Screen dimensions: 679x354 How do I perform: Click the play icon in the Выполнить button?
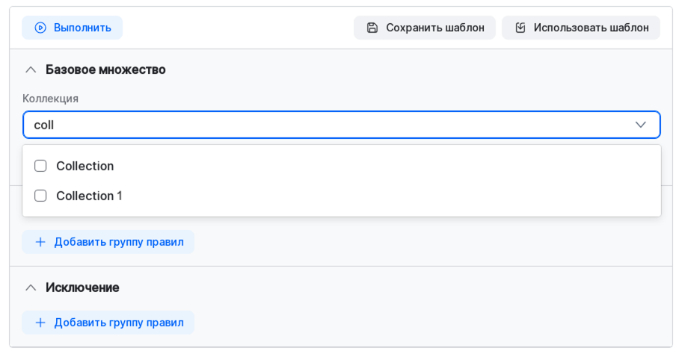(x=40, y=28)
